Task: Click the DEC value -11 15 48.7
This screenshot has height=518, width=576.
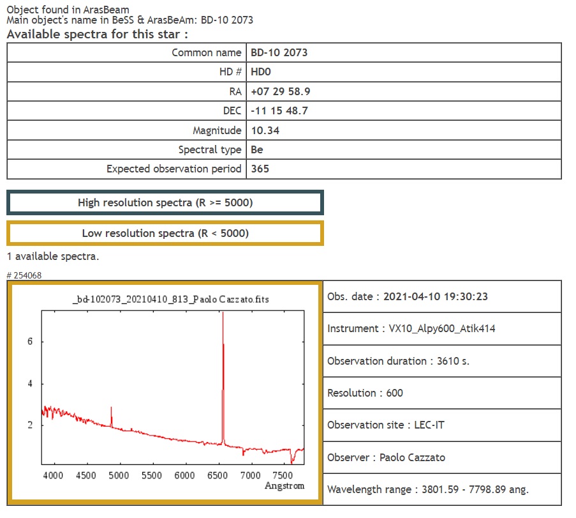Action: tap(279, 110)
